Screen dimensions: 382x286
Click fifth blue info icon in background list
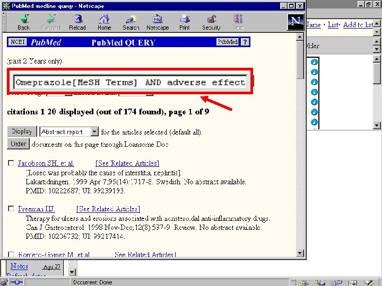point(314,102)
